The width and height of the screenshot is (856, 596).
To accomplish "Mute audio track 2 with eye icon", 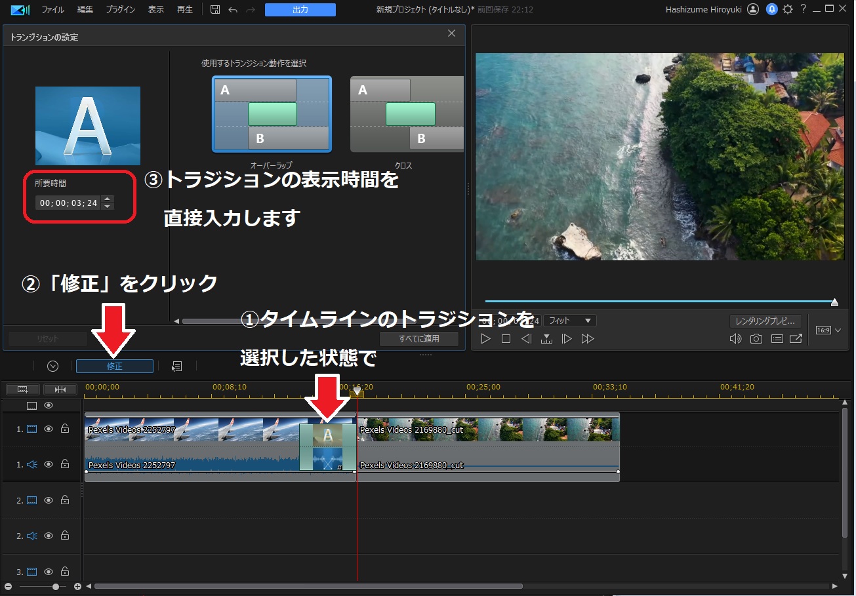I will [49, 536].
